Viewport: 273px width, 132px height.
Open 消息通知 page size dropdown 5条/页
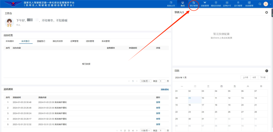146,130
